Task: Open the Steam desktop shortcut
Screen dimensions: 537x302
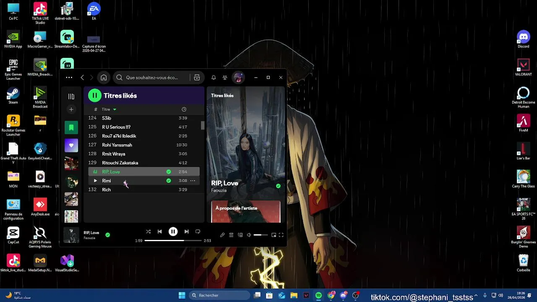Action: coord(13,96)
